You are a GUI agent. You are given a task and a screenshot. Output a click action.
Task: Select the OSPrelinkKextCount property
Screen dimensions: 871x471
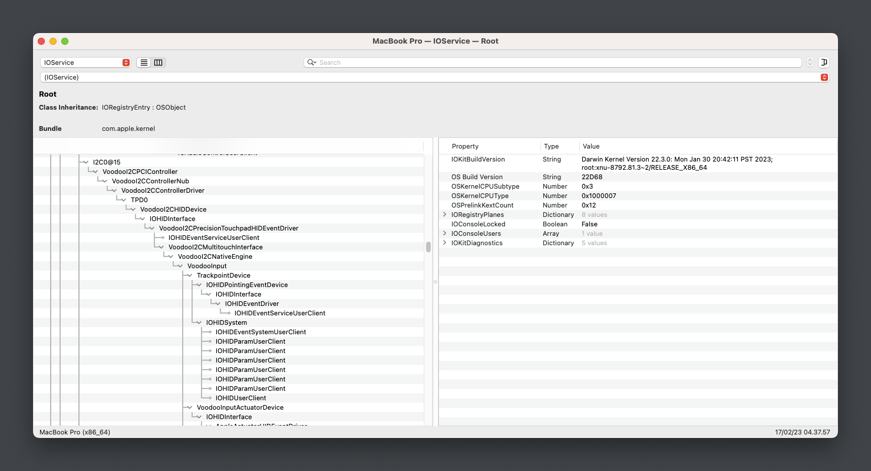[638, 205]
